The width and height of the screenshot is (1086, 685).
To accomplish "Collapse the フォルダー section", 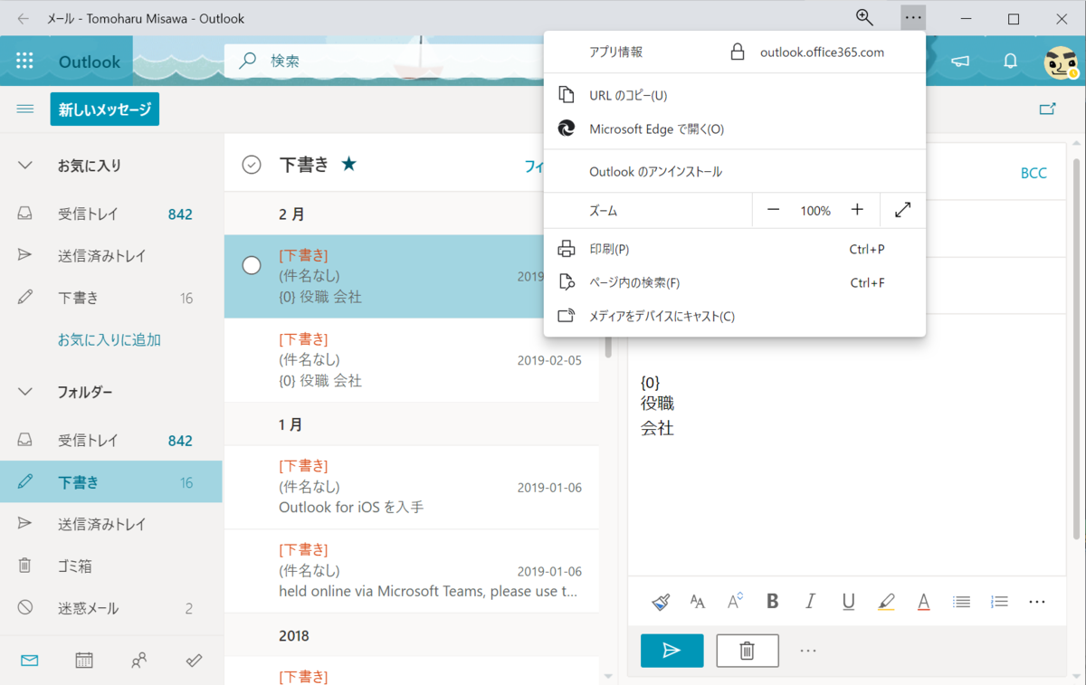I will 25,392.
